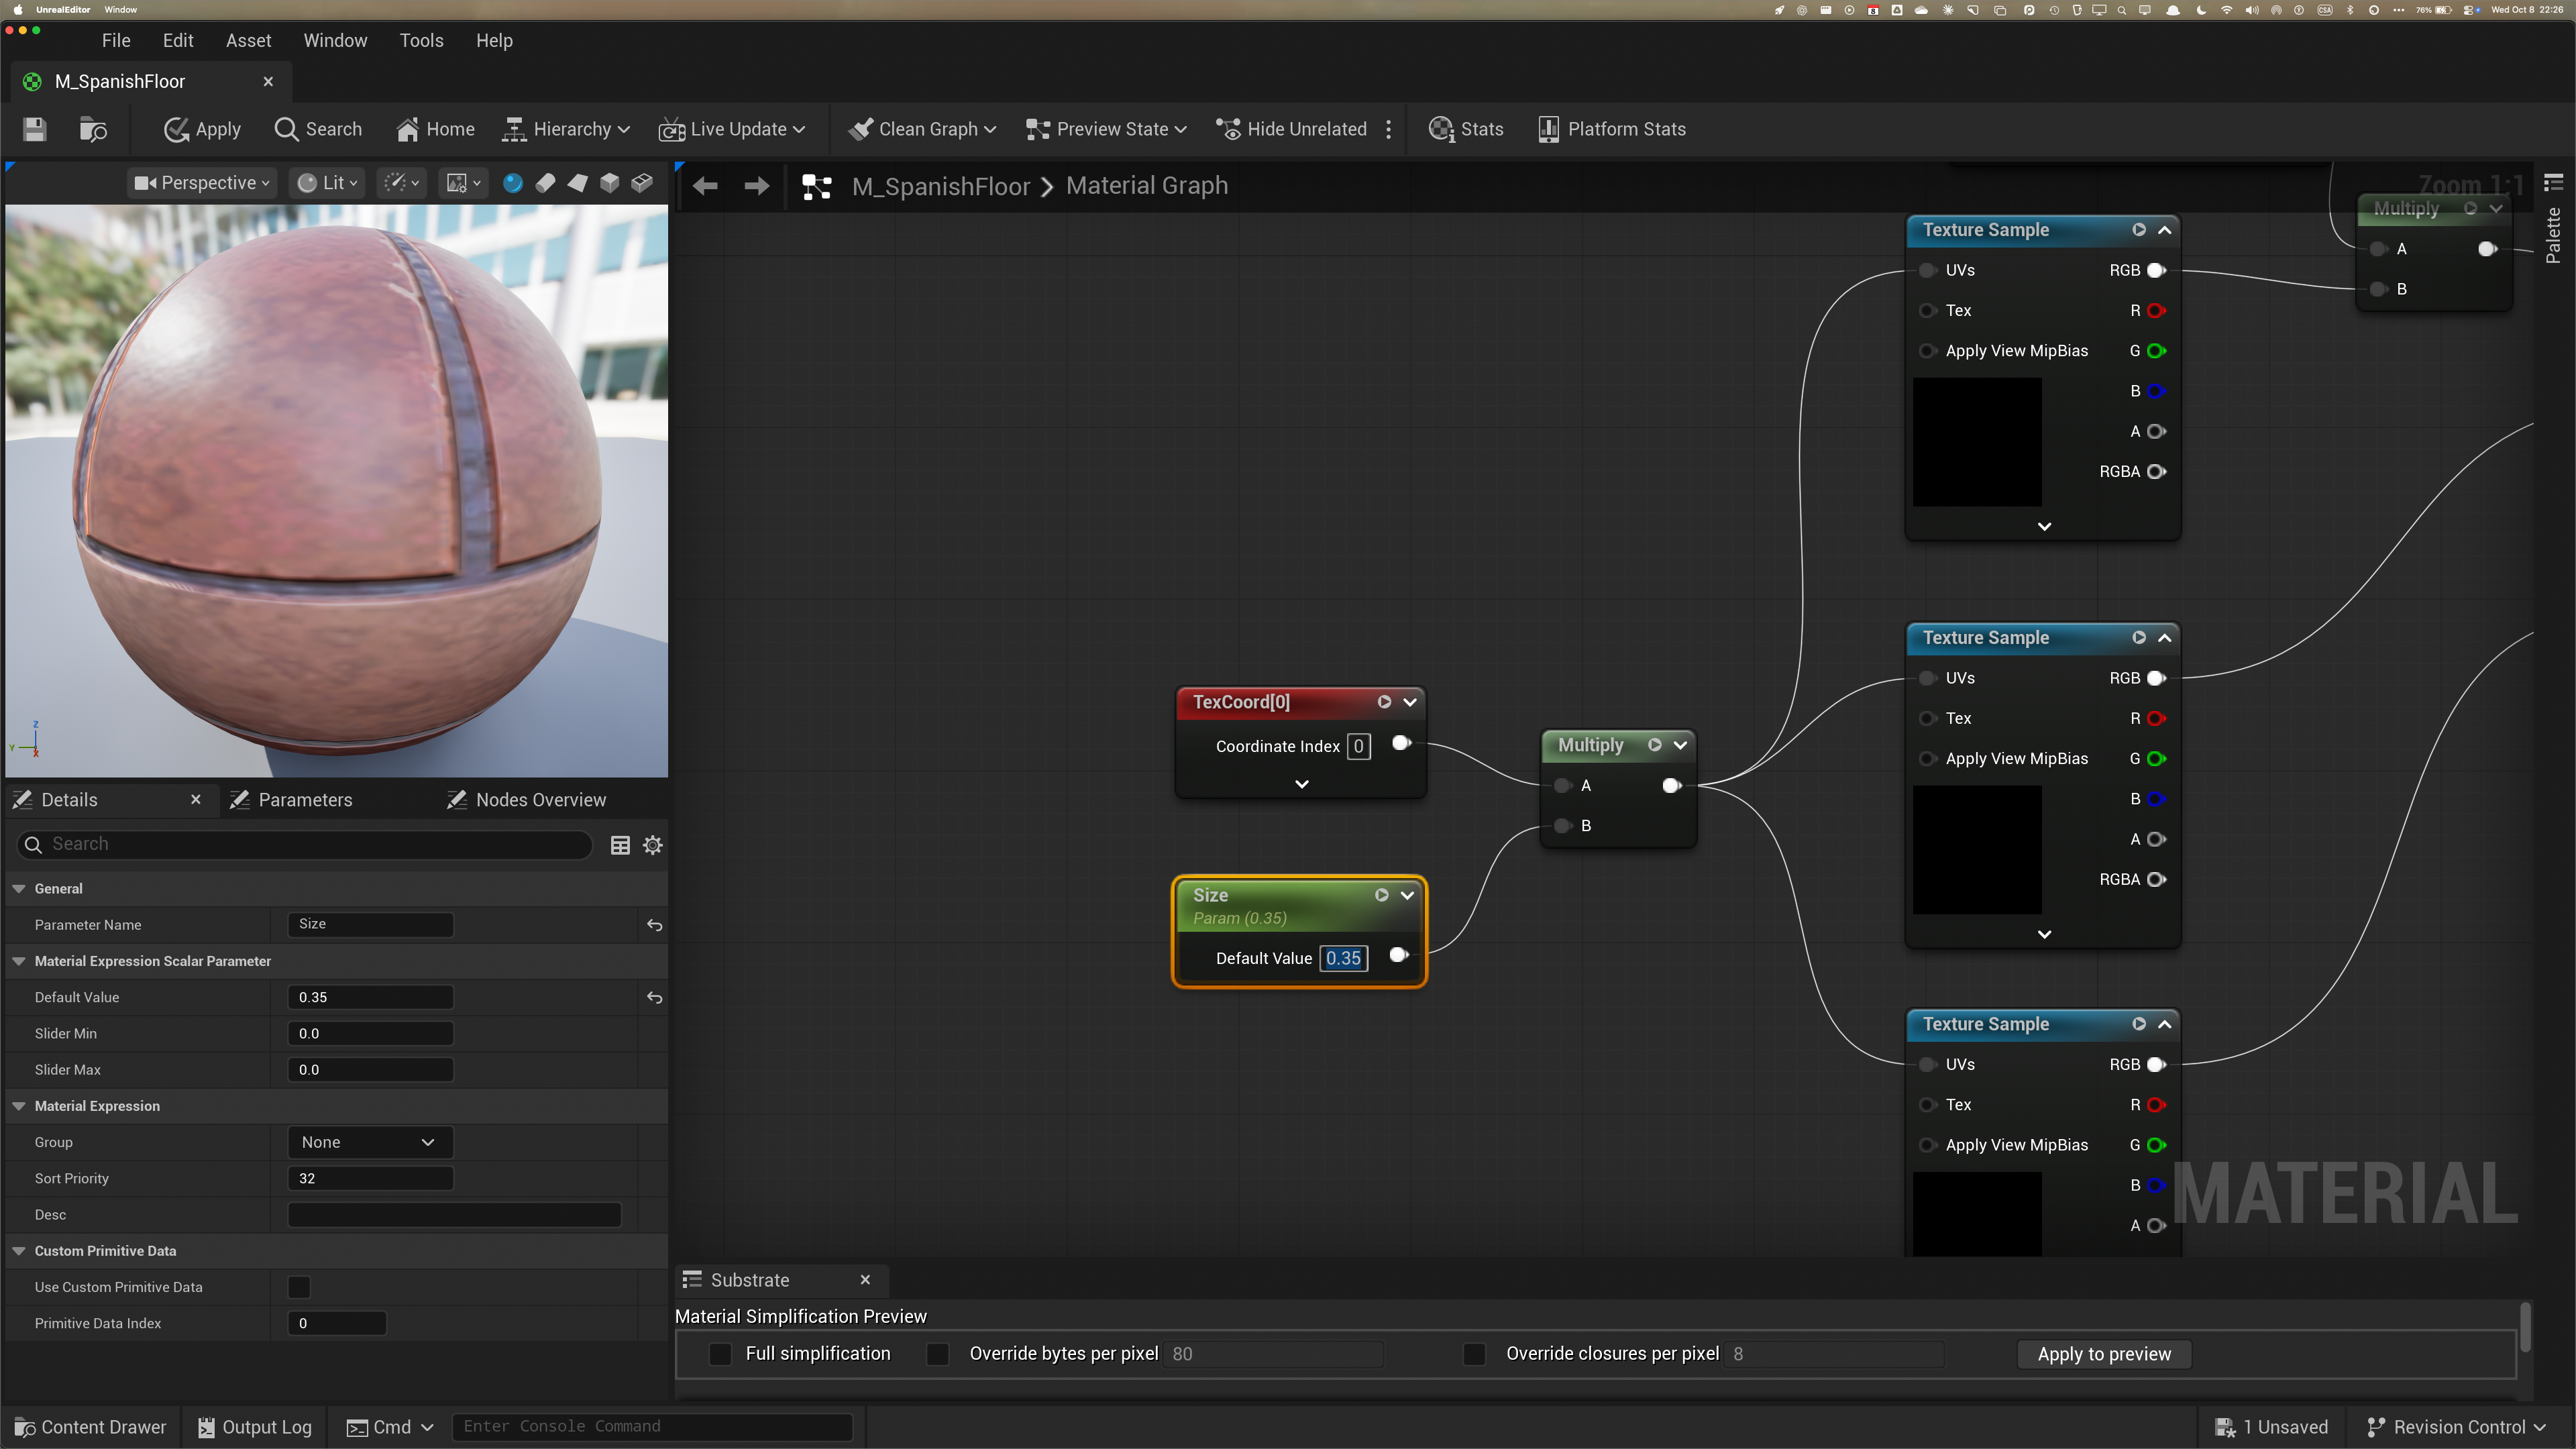Open the Lit view mode dropdown
2576x1449 pixels.
327,183
